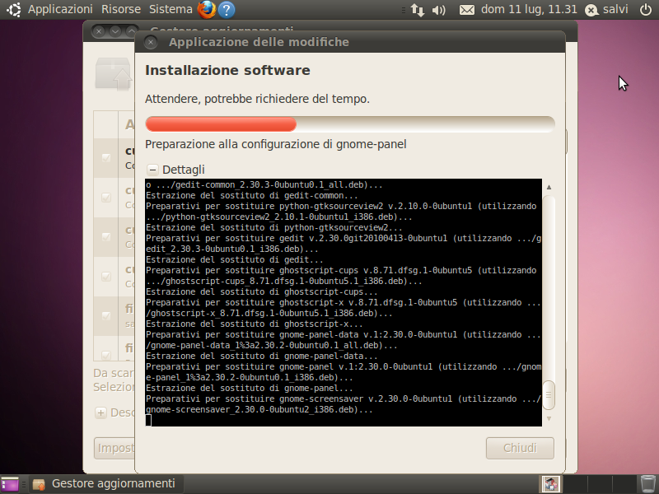This screenshot has height=494, width=659.
Task: Click line 'Estrazione del sostituto di gnome-panel...'
Action: pos(250,388)
